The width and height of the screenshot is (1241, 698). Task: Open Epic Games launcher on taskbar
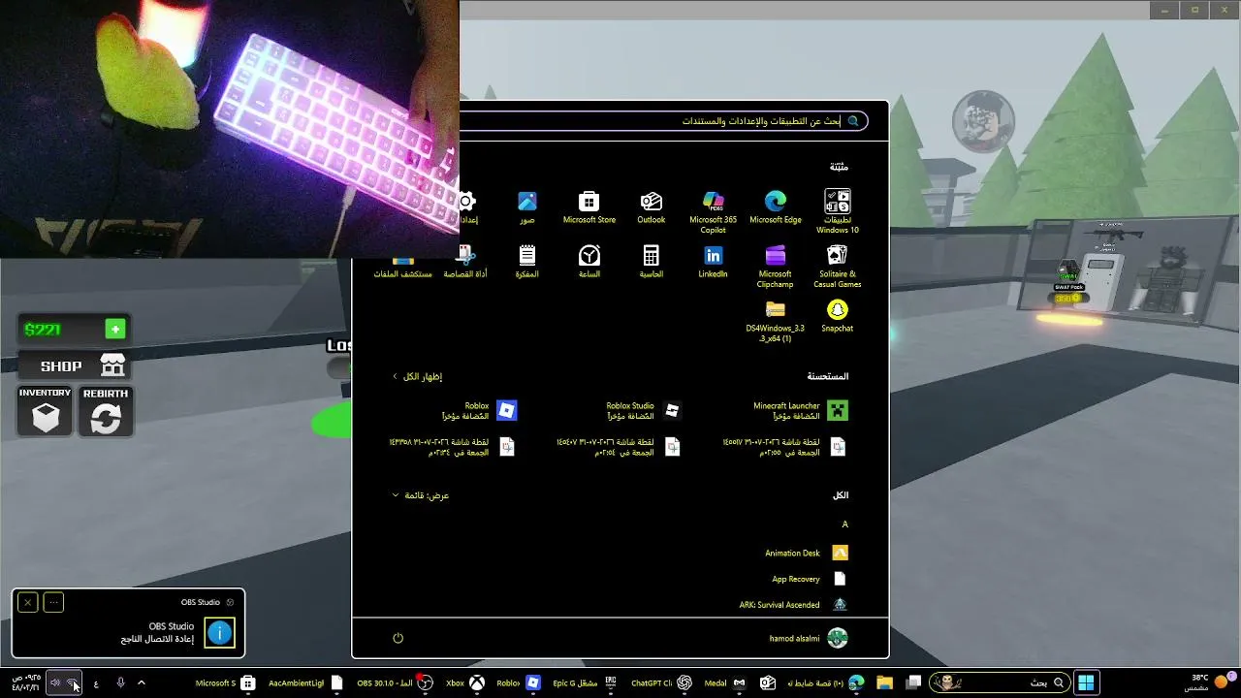(586, 682)
